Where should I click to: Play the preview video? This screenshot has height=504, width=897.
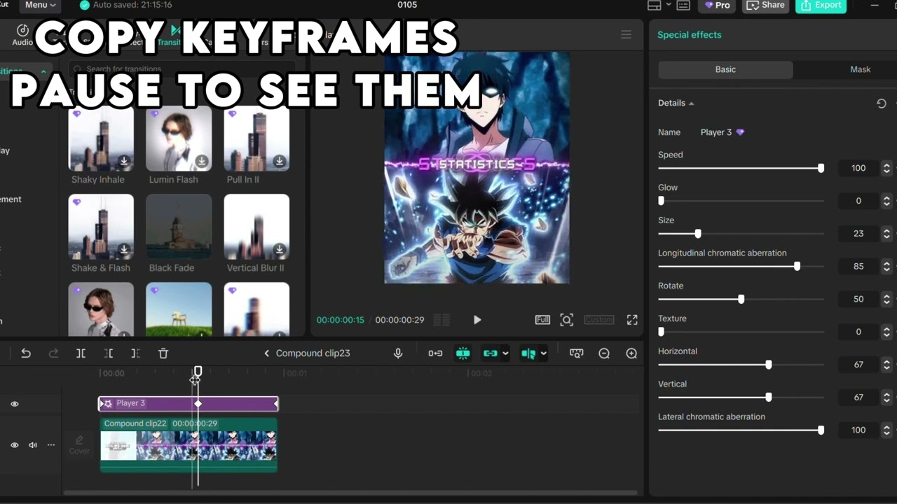477,320
